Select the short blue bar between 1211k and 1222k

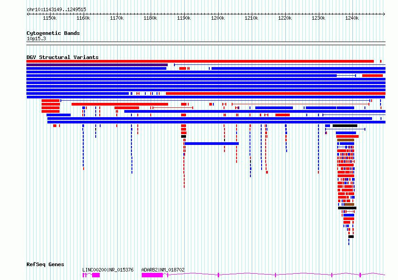[274, 108]
